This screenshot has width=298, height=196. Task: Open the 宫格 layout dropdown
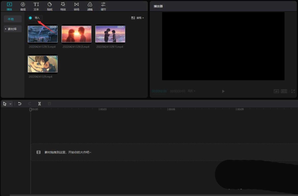pos(140,18)
